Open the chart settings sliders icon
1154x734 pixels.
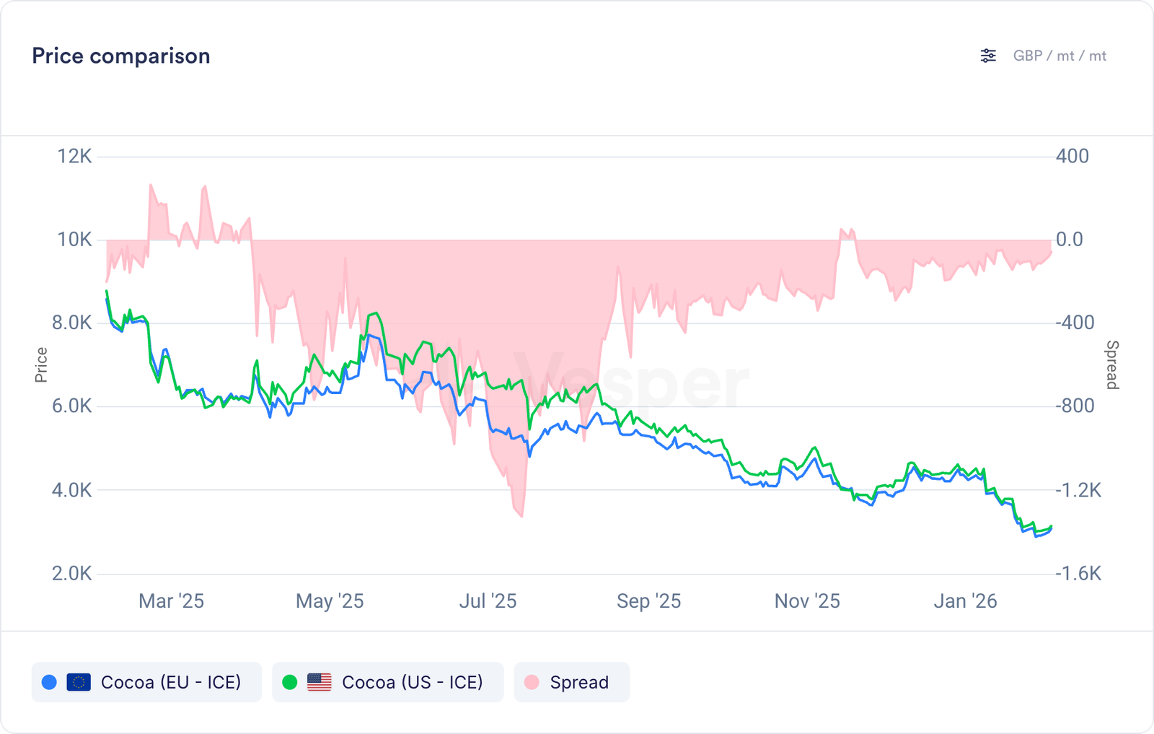pyautogui.click(x=988, y=56)
